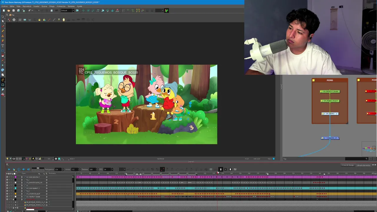Choose the top Select arrow tool
Viewport: 377px width, 212px height.
3,16
